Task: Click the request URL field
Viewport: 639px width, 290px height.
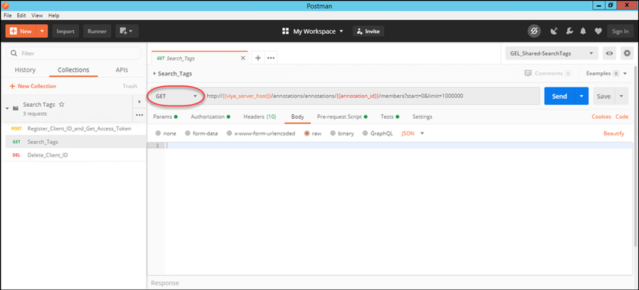Action: coord(371,96)
